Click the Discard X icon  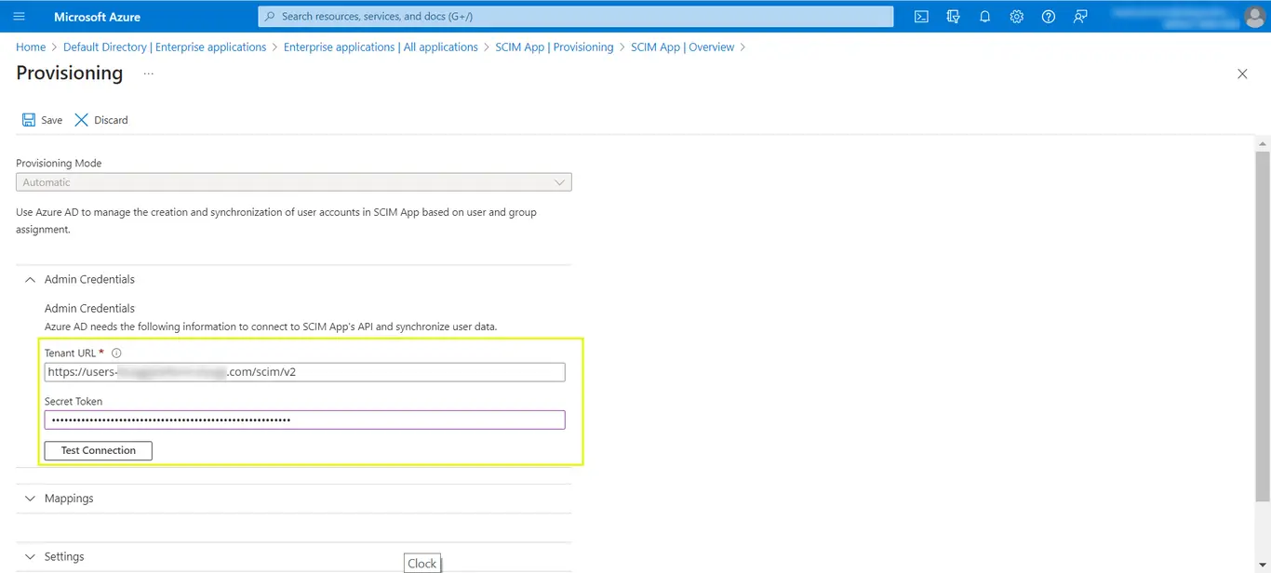pyautogui.click(x=81, y=120)
